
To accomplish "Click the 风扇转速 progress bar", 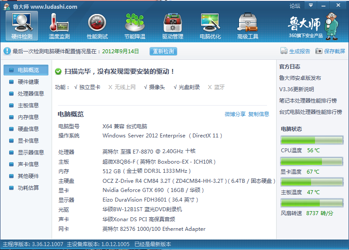I will (311, 203).
